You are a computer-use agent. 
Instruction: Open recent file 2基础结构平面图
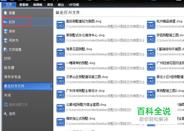click(x=170, y=49)
